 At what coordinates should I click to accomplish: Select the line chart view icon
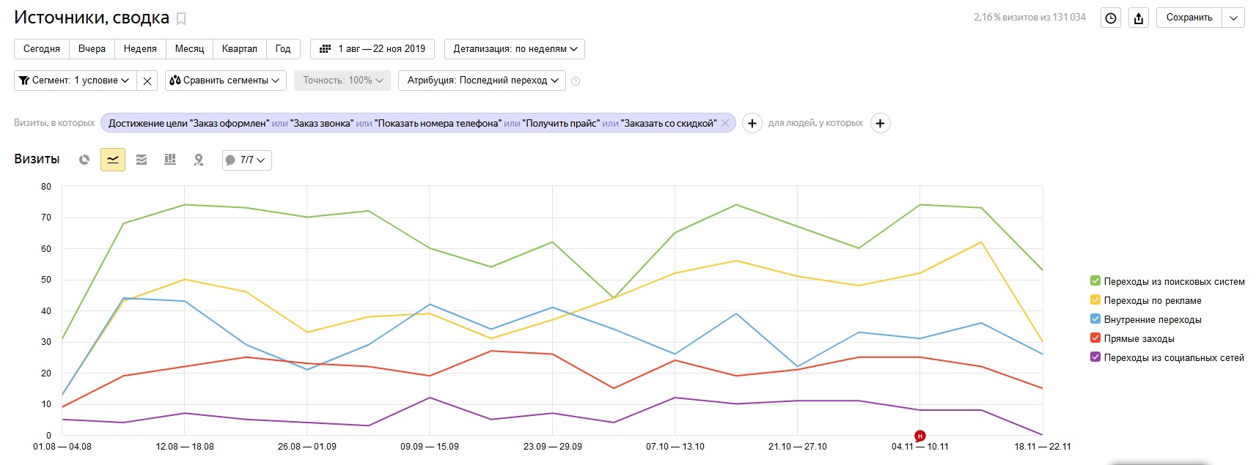pyautogui.click(x=113, y=160)
